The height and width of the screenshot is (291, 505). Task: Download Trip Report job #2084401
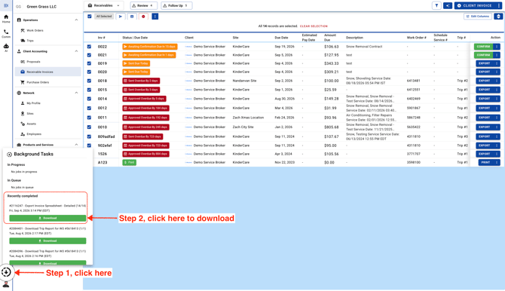click(x=47, y=240)
